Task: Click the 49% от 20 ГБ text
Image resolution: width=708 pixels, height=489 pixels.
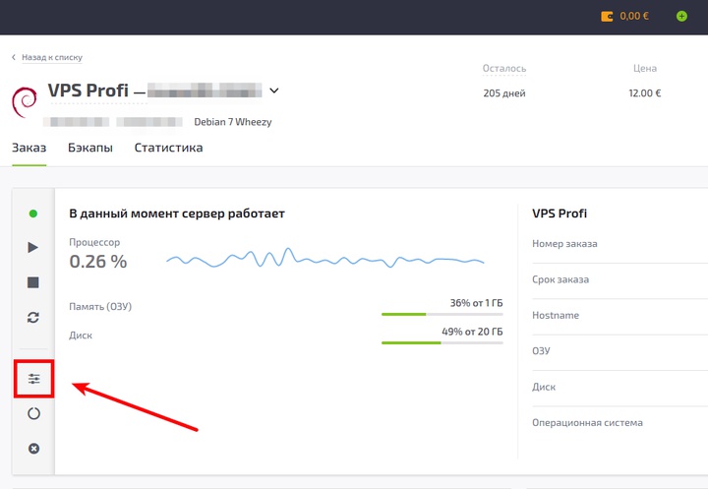Action: (472, 332)
